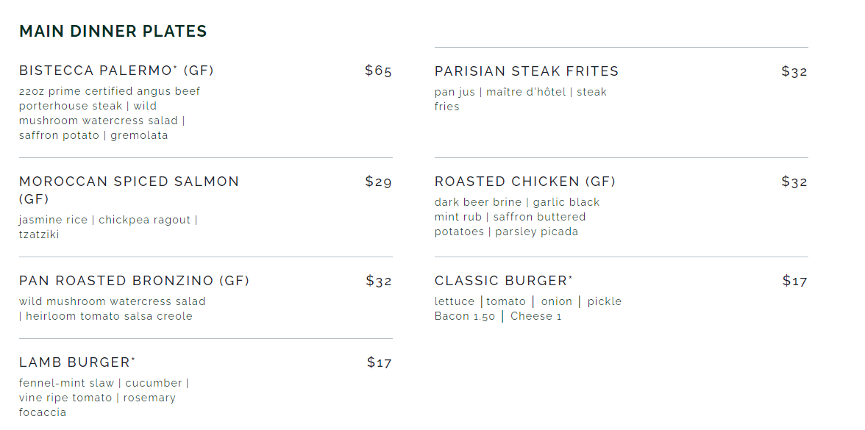Click the $29 salmon price
Image resolution: width=865 pixels, height=430 pixels.
tap(378, 182)
